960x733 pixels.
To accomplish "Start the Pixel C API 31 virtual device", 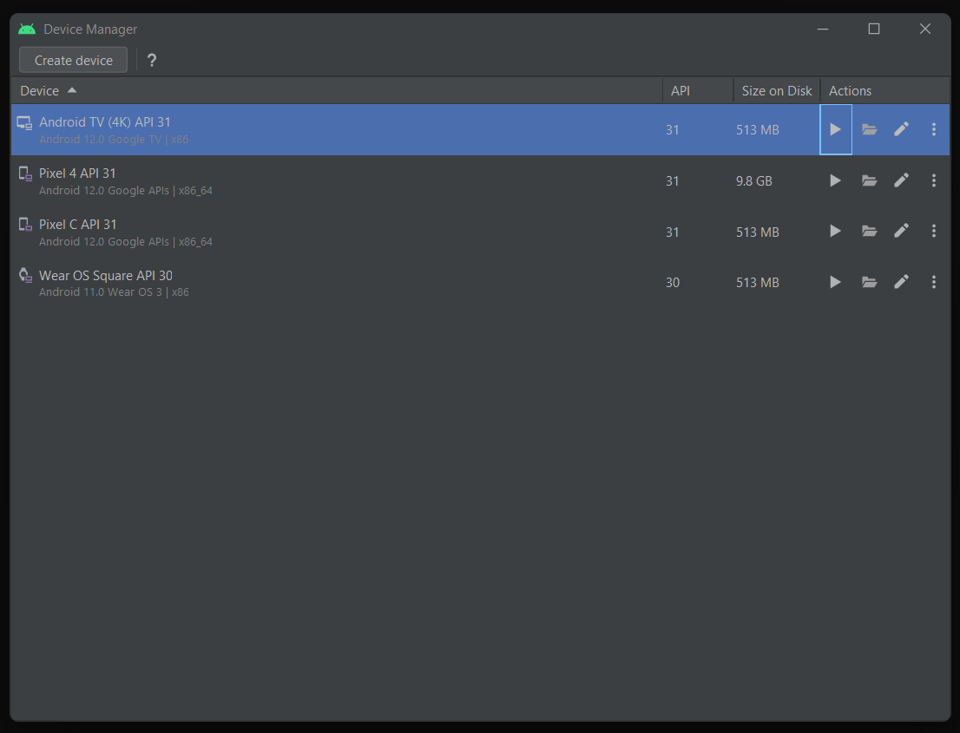I will pos(835,232).
